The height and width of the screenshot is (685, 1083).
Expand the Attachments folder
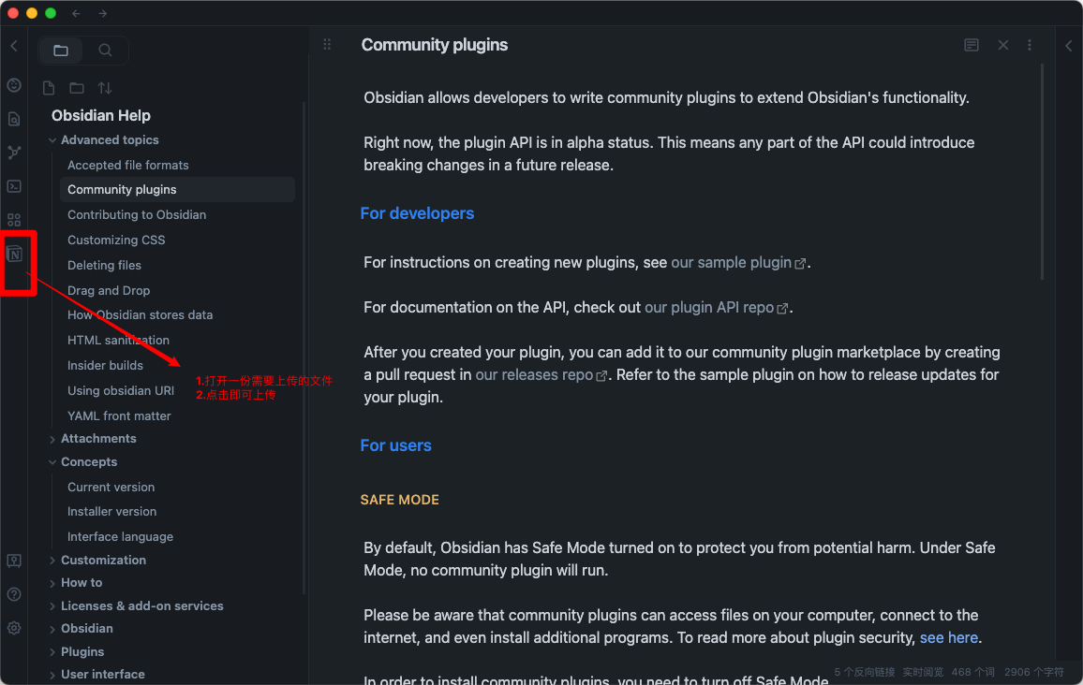click(52, 439)
